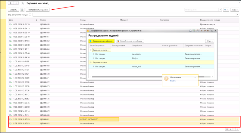
Task: Click Приемка товаров cell in first row
Action: pyautogui.click(x=219, y=24)
